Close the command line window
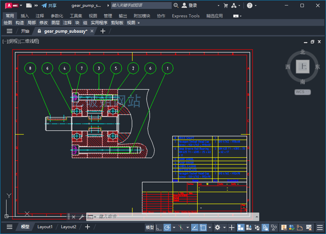Viewport: 326px width, 234px height. pos(73,217)
